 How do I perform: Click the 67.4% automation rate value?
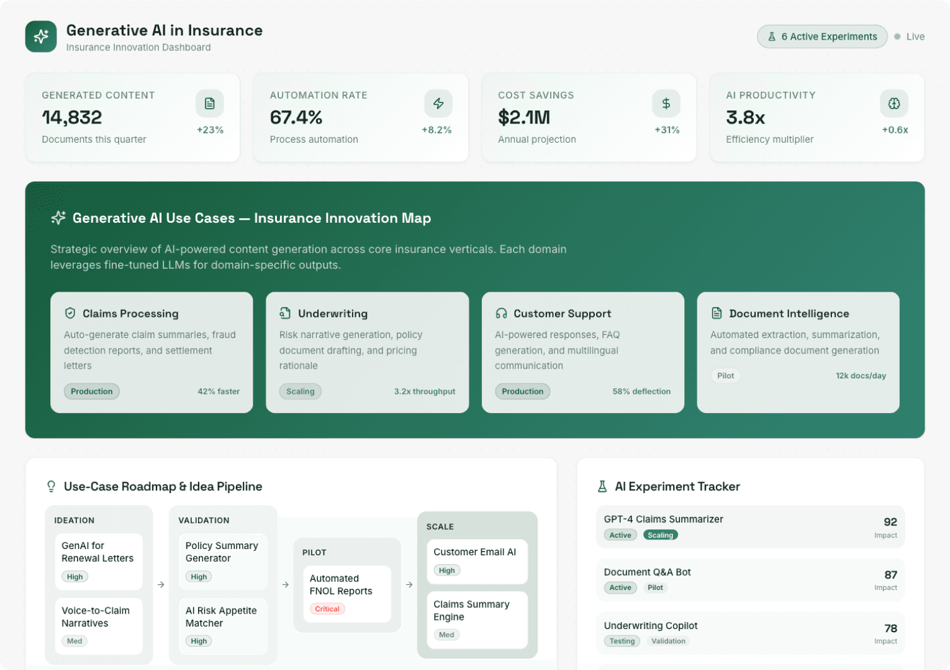296,117
